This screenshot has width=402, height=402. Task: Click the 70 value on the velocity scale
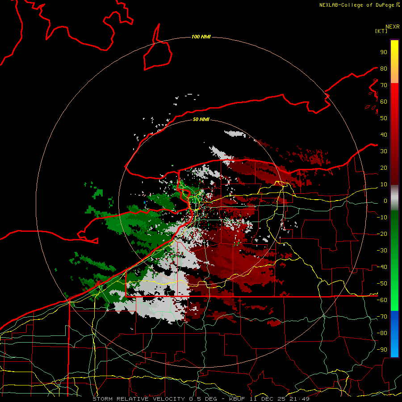384,85
